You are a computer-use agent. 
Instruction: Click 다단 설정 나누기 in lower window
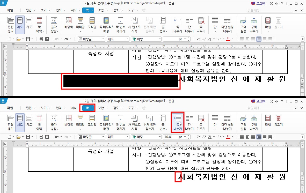click(x=227, y=123)
